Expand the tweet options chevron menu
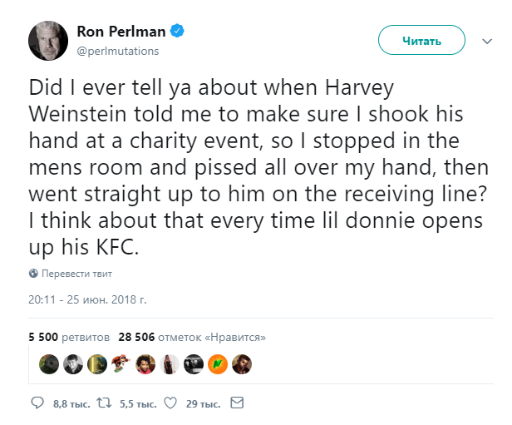 [x=487, y=41]
